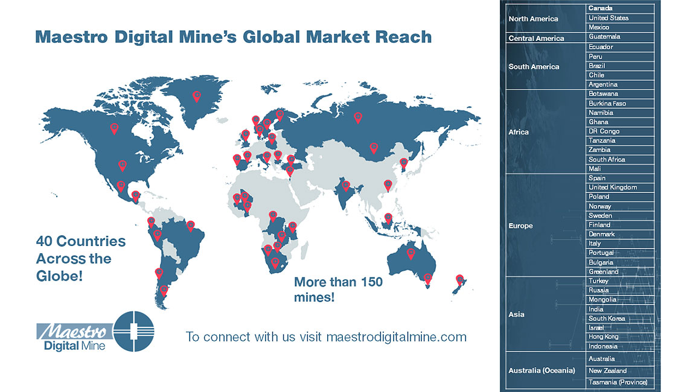Click the pin on South Korea
693x392 pixels.
coord(403,164)
